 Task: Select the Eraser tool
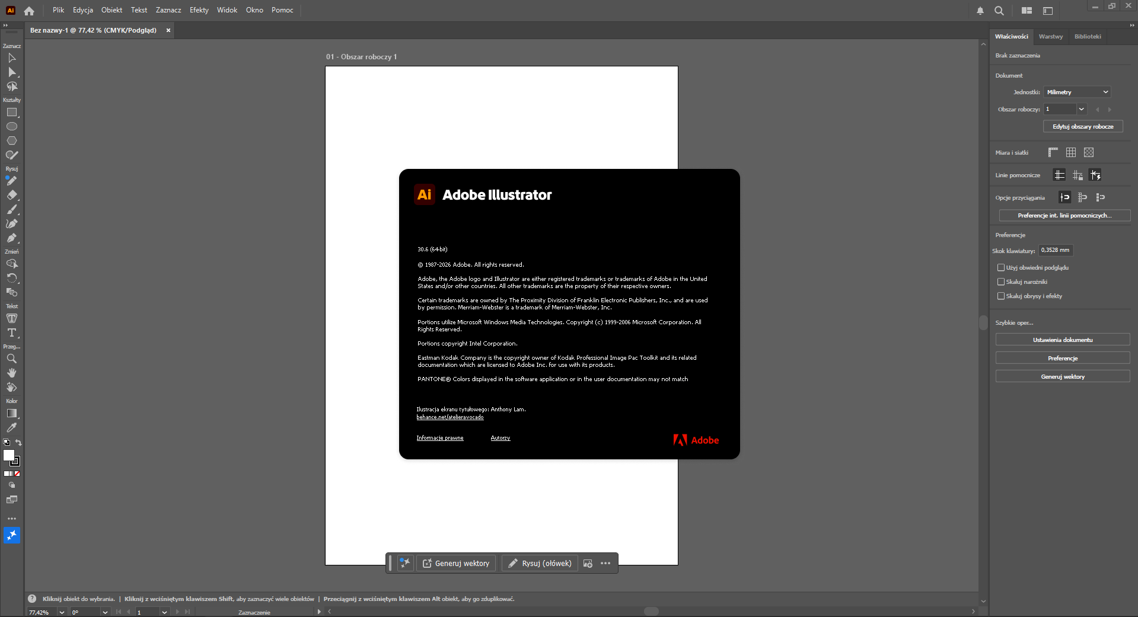pos(12,195)
